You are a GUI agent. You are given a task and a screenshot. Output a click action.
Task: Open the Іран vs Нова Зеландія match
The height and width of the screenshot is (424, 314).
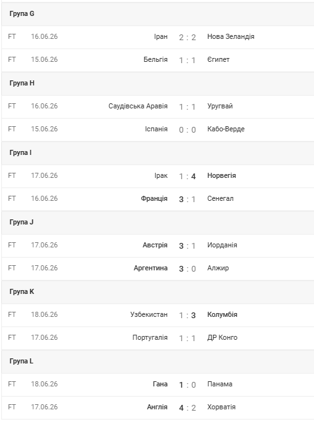[158, 38]
